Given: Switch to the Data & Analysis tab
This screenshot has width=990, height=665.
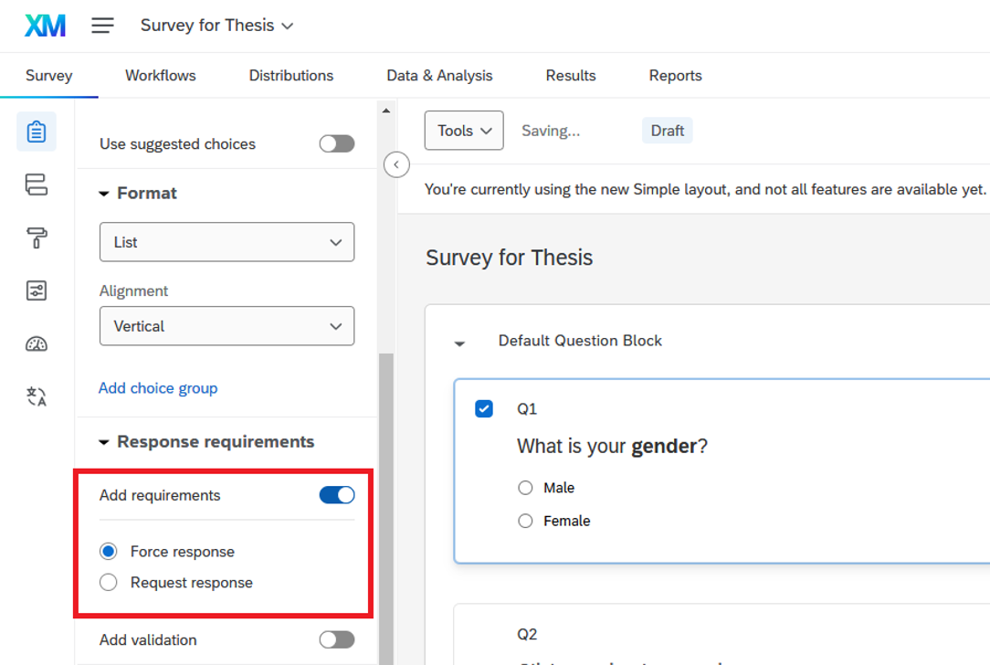Looking at the screenshot, I should click(x=439, y=76).
